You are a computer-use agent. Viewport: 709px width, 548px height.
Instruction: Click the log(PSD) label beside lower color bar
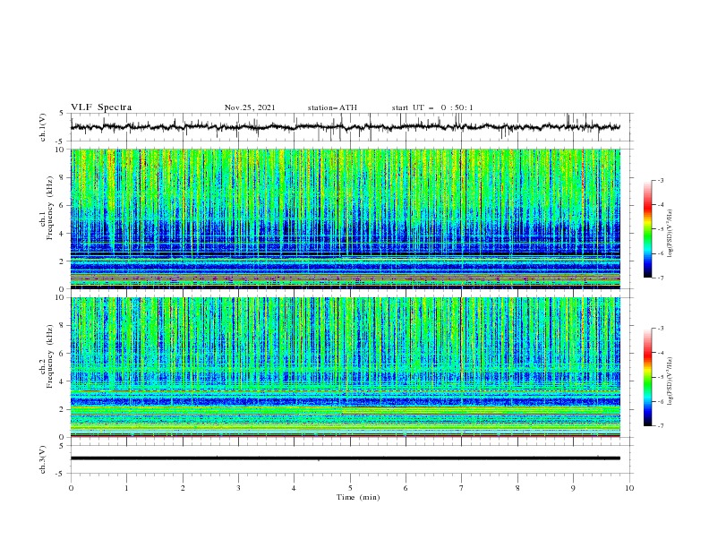(671, 381)
